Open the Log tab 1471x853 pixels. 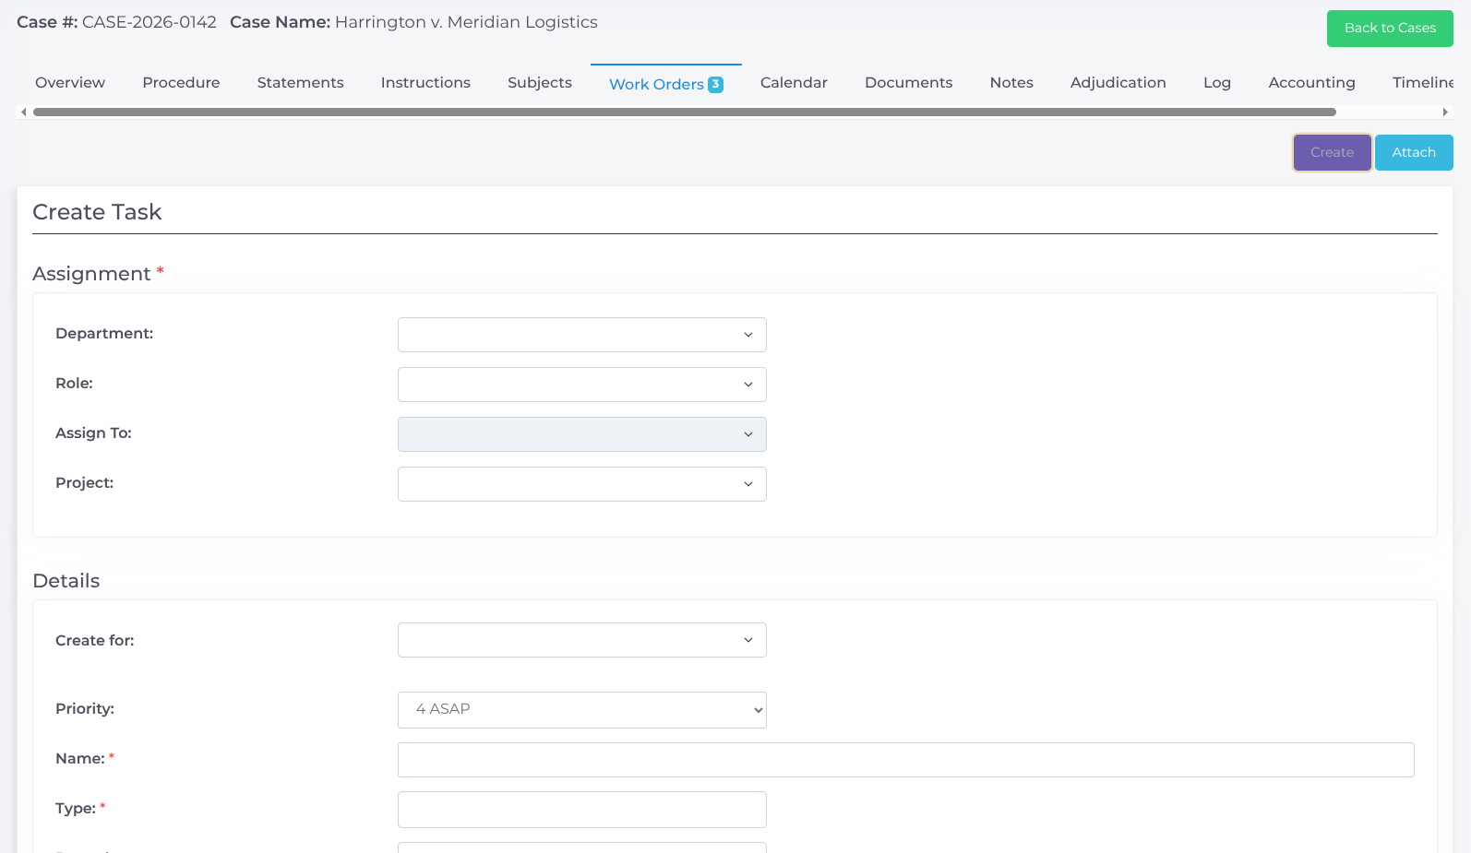coord(1217,83)
